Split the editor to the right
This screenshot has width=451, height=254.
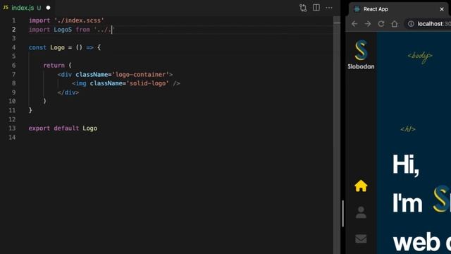pos(316,8)
